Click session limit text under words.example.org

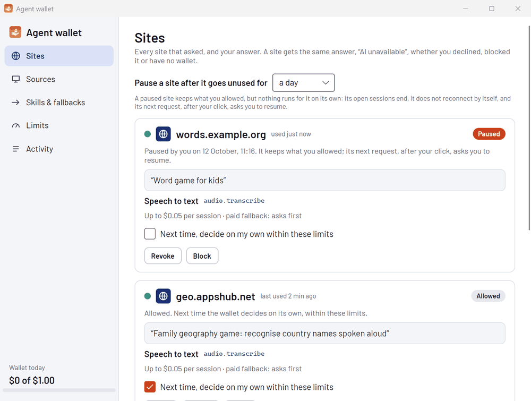[x=223, y=216]
